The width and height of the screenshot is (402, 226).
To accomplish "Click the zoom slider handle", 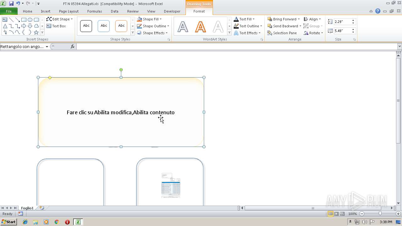I will (x=380, y=214).
